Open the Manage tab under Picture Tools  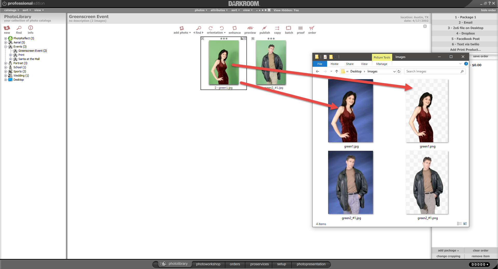pos(382,64)
